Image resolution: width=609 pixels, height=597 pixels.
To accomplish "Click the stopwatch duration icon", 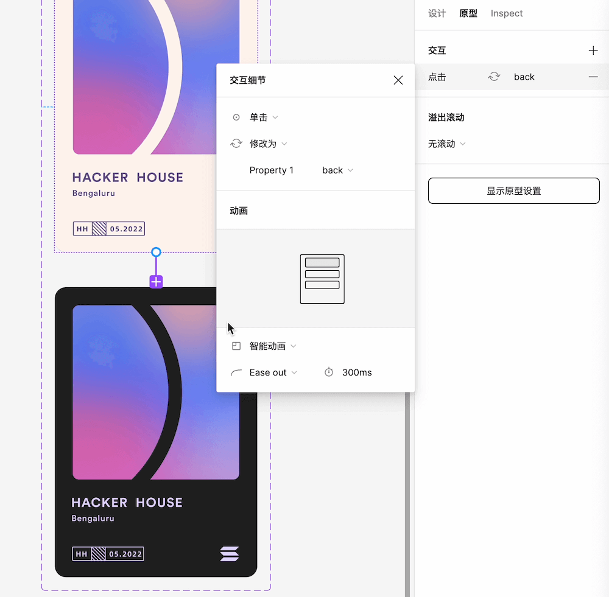I will tap(329, 372).
